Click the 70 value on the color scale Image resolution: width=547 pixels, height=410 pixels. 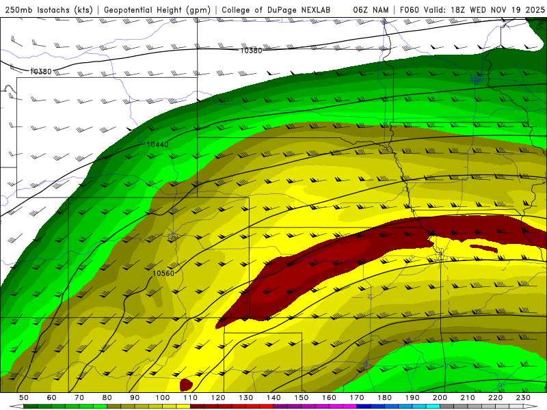79,398
